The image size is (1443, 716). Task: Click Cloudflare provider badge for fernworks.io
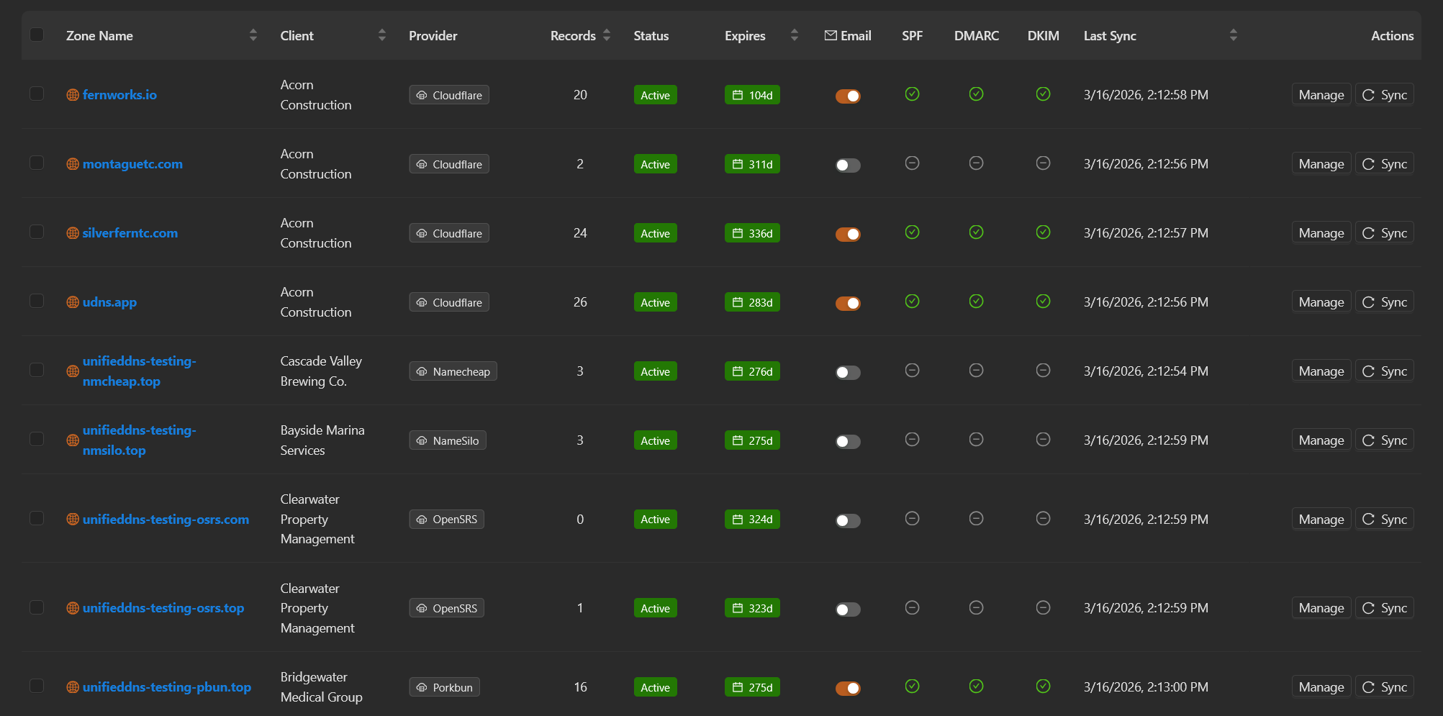pyautogui.click(x=449, y=95)
